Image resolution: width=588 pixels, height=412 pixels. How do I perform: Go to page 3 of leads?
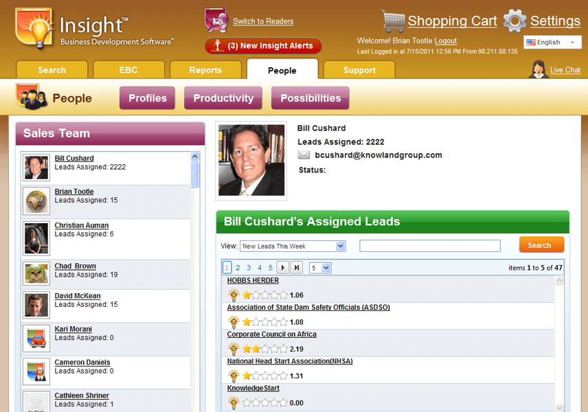coord(249,268)
